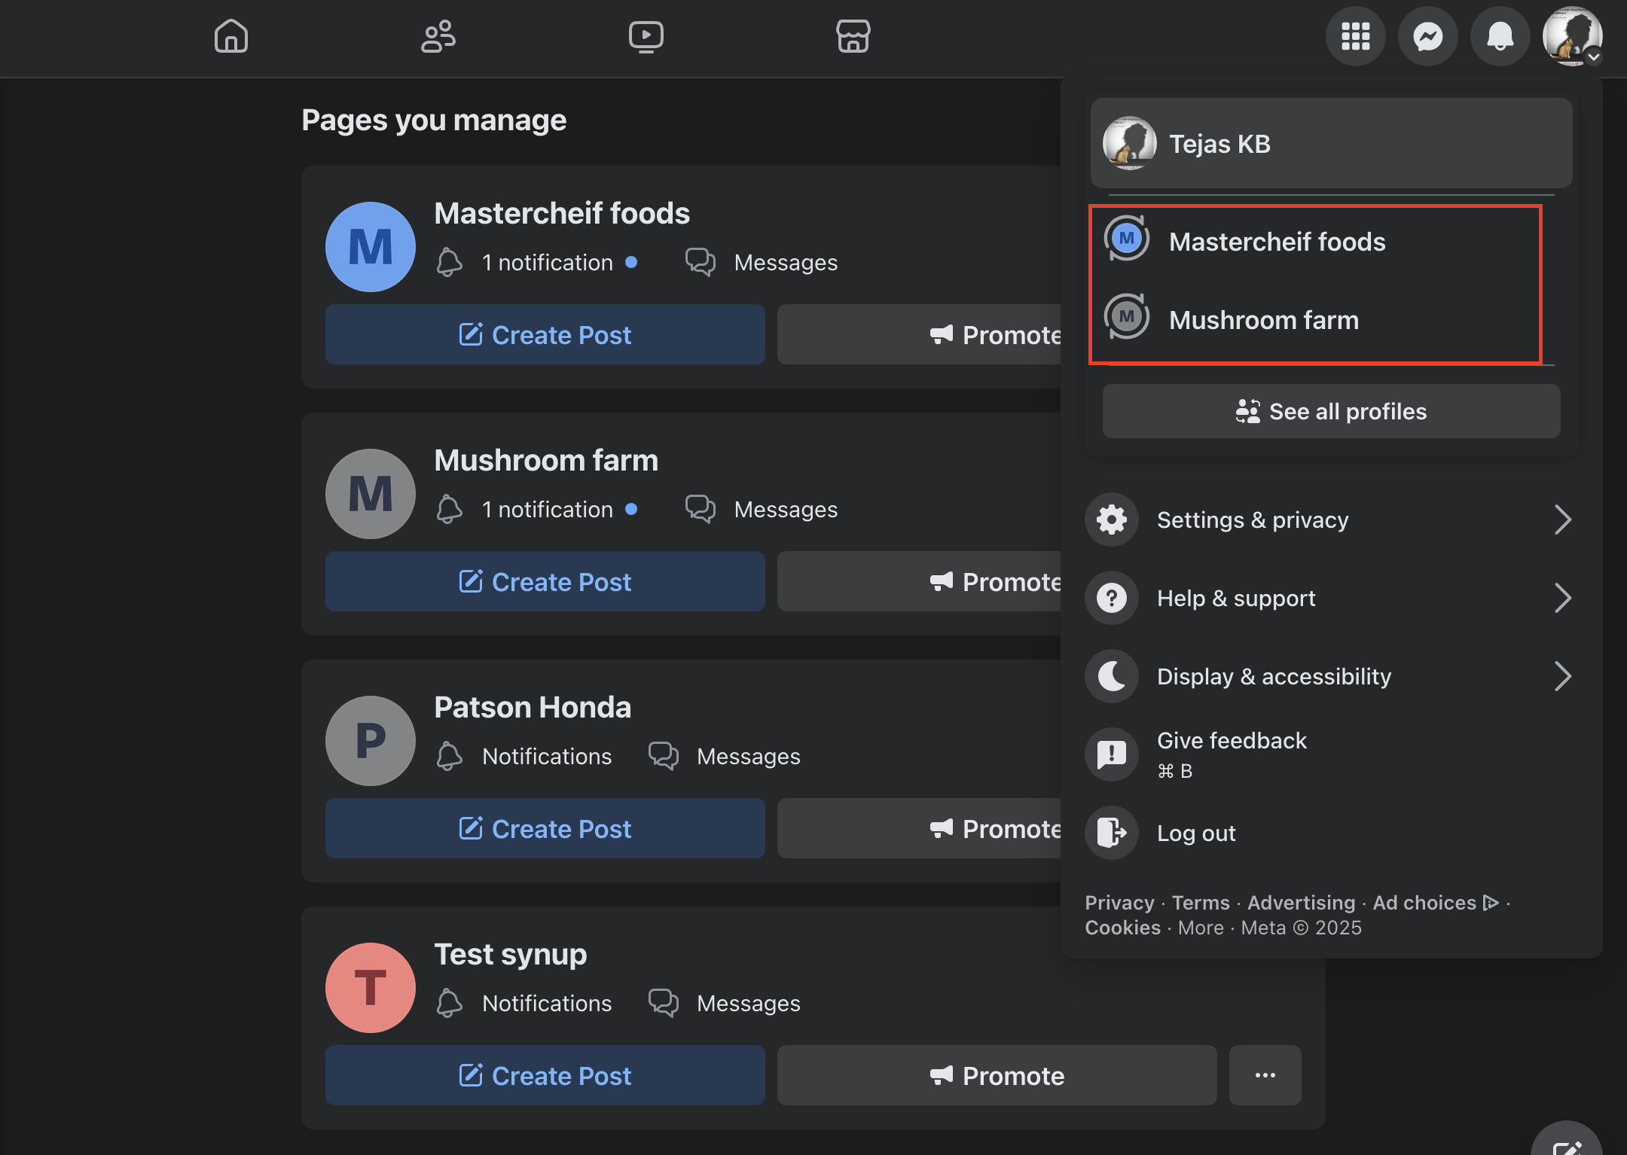Click the Help question mark icon
1627x1155 pixels.
pyautogui.click(x=1112, y=598)
